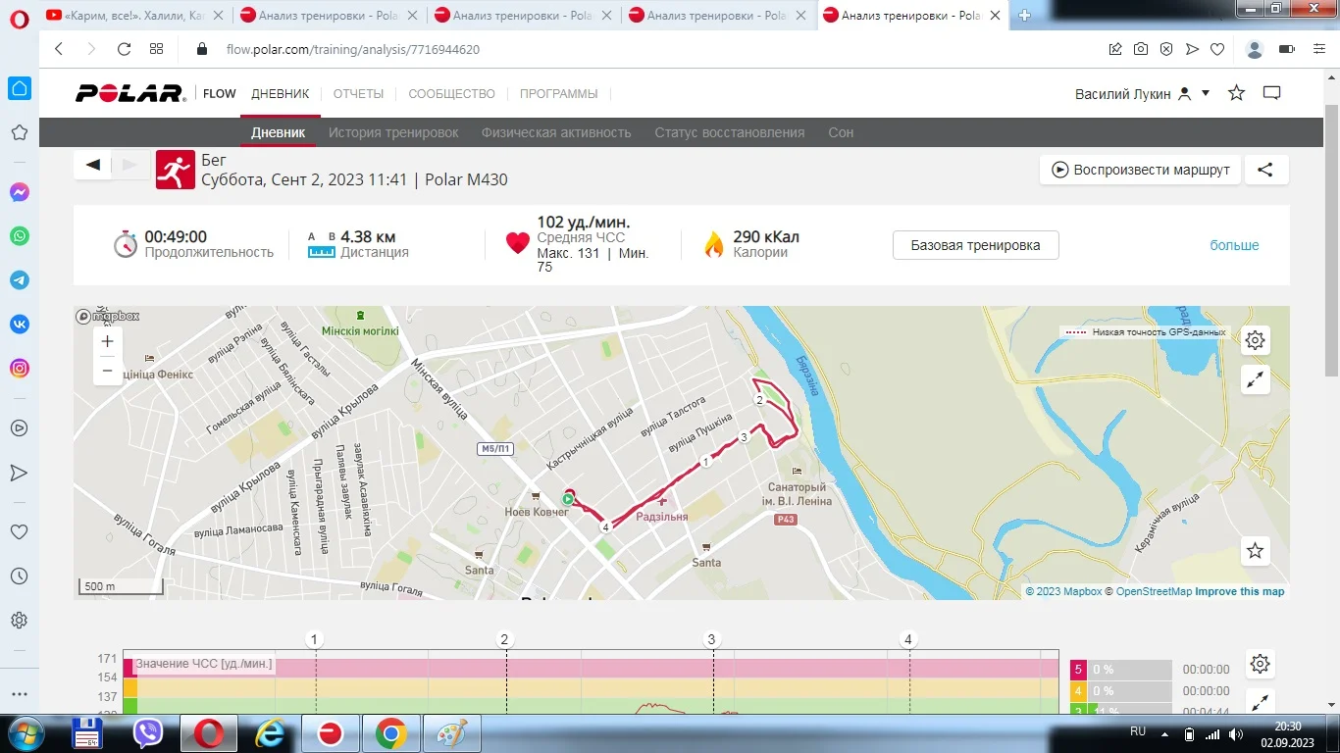Click the browser address bar URL
Viewport: 1340px width, 753px height.
pyautogui.click(x=353, y=49)
